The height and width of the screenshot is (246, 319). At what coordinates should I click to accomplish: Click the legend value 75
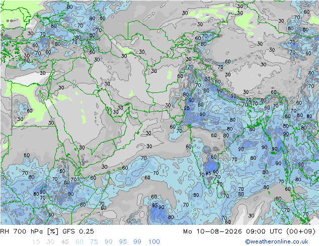pyautogui.click(x=94, y=242)
